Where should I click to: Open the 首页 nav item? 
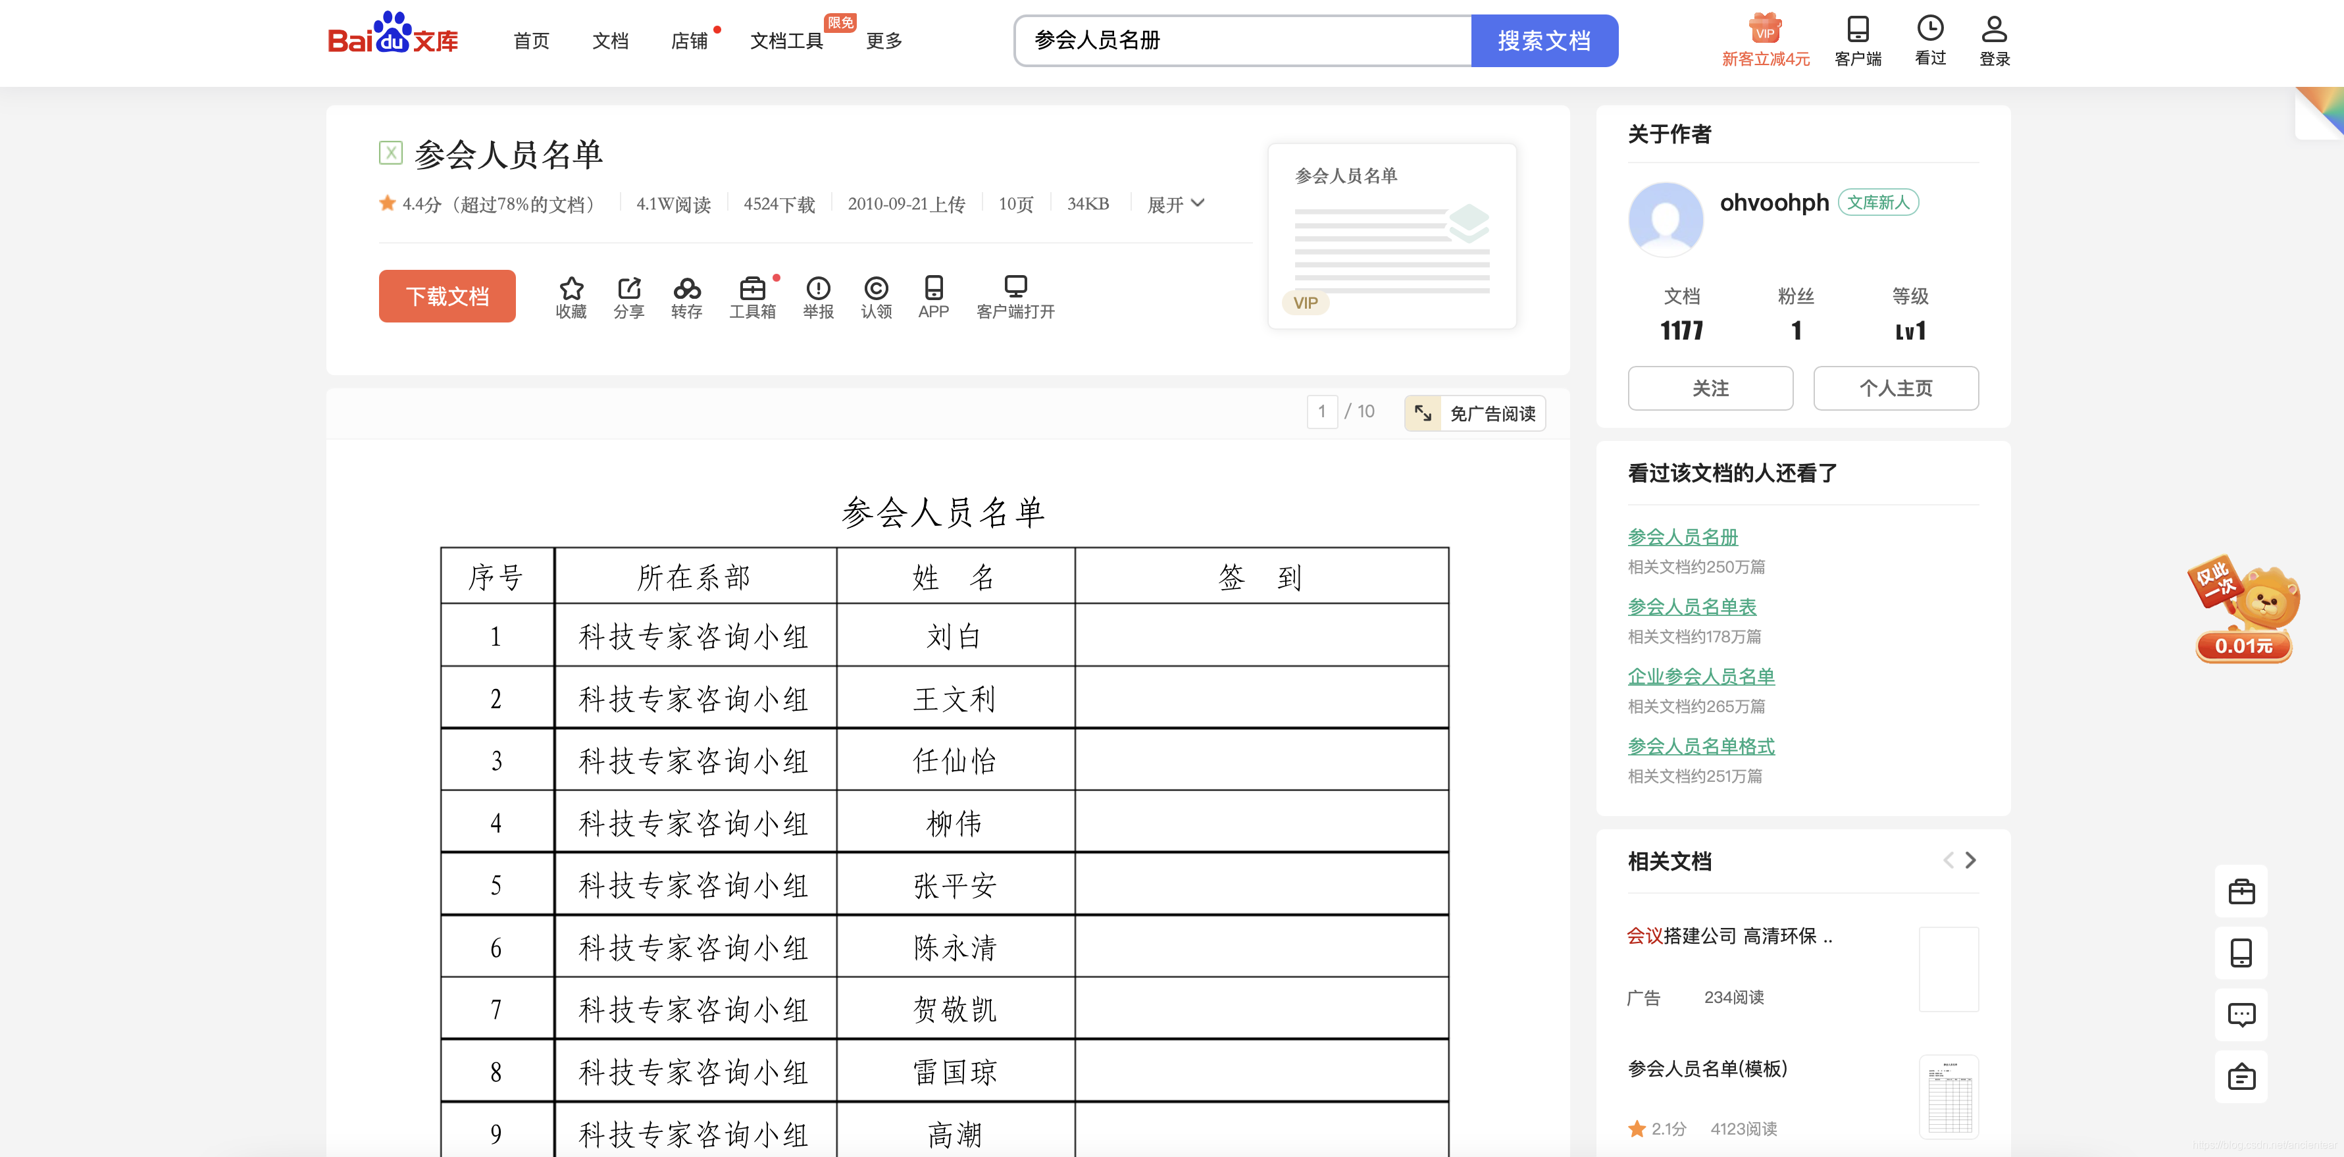pos(532,41)
